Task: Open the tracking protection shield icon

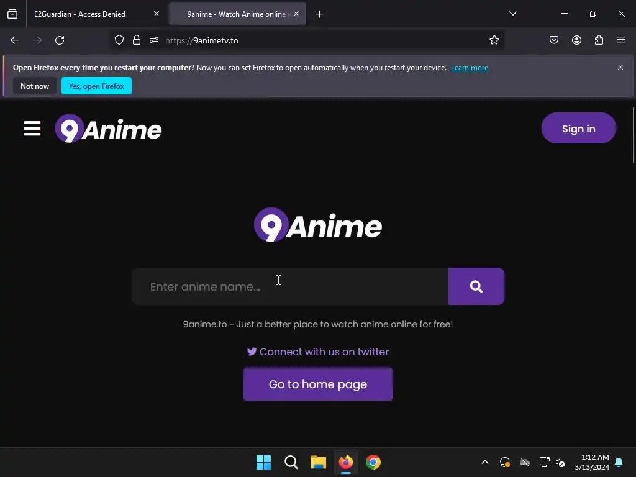Action: [119, 40]
